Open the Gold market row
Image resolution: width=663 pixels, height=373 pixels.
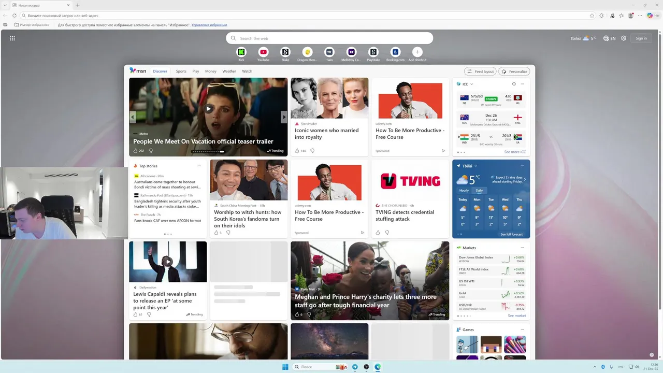pos(491,295)
